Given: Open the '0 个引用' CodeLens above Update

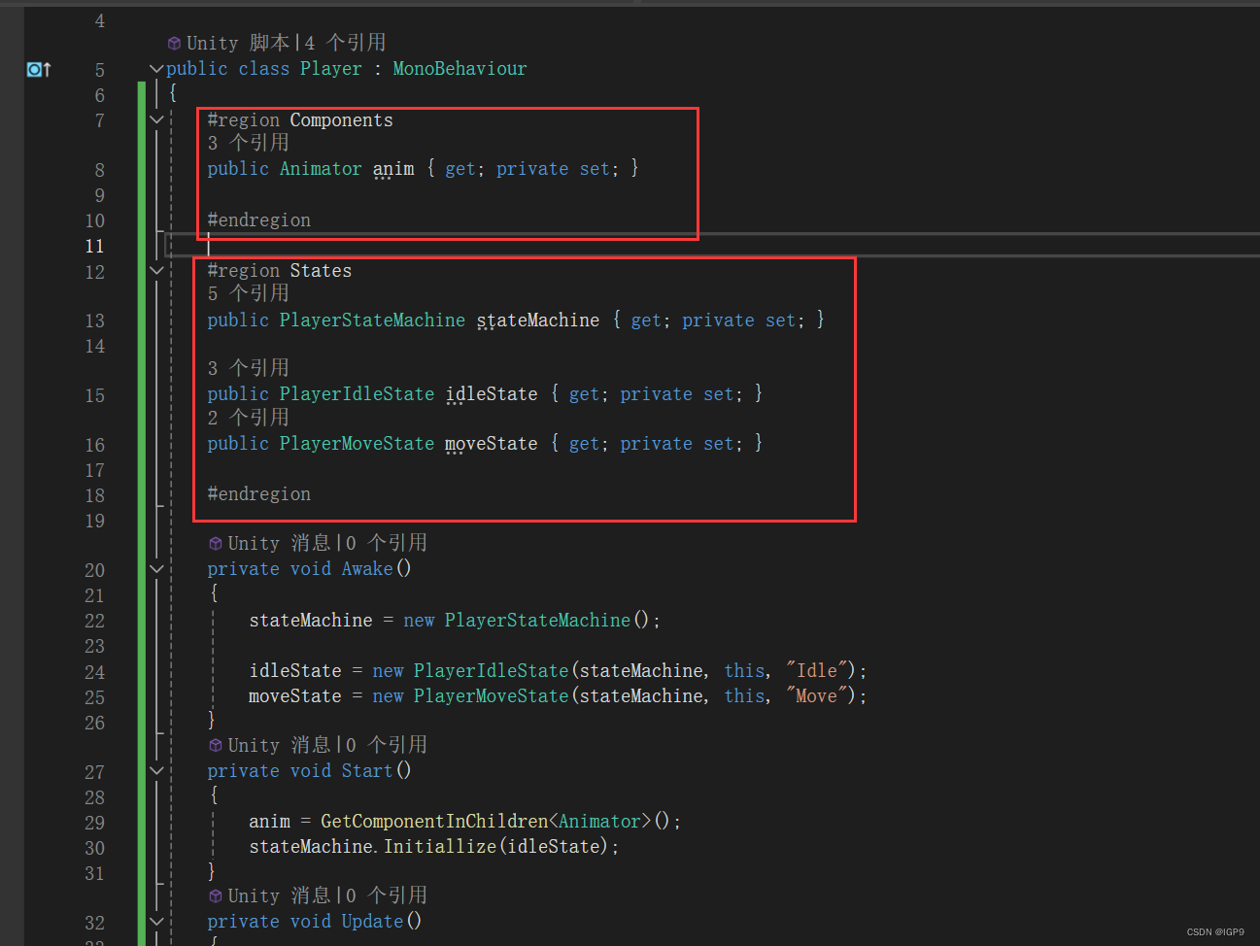Looking at the screenshot, I should 387,895.
